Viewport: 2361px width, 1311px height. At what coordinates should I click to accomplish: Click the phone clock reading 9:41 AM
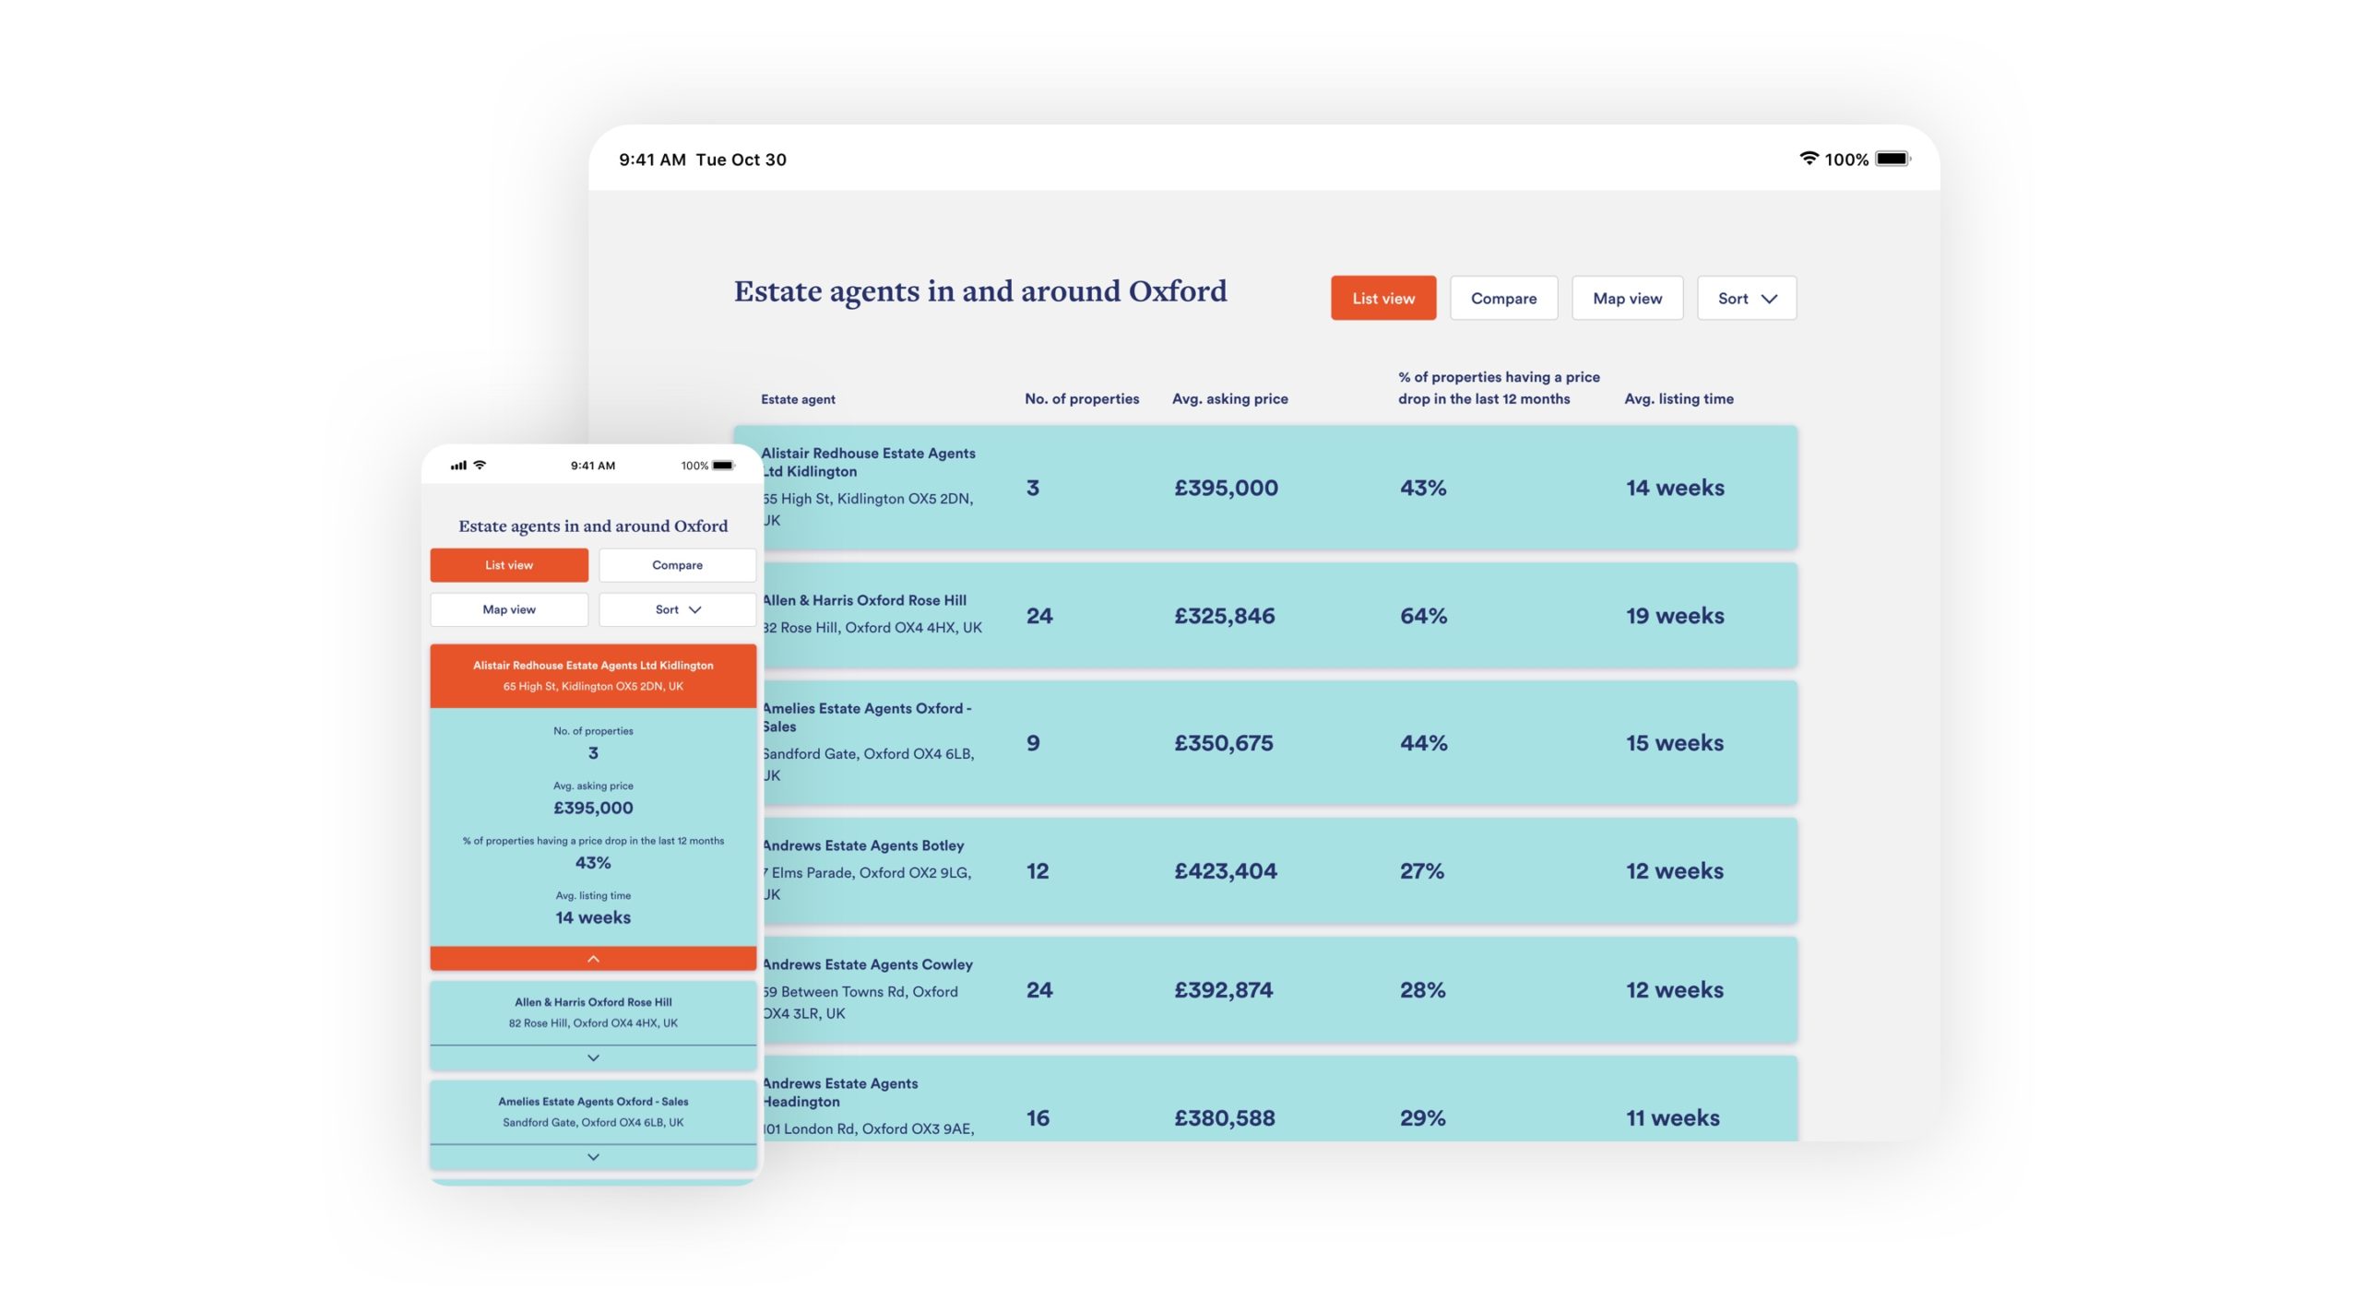[592, 466]
